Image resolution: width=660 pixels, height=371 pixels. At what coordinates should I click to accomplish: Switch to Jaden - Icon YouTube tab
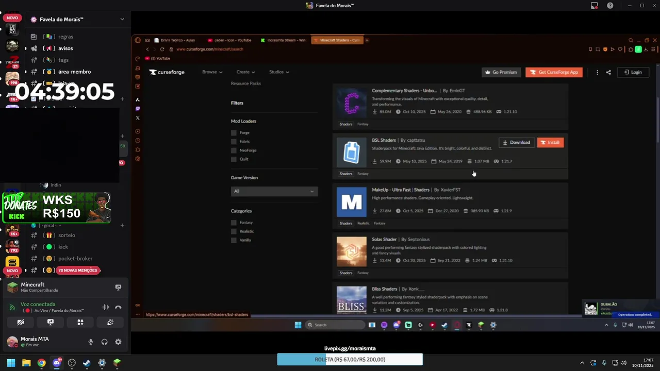[x=231, y=40]
